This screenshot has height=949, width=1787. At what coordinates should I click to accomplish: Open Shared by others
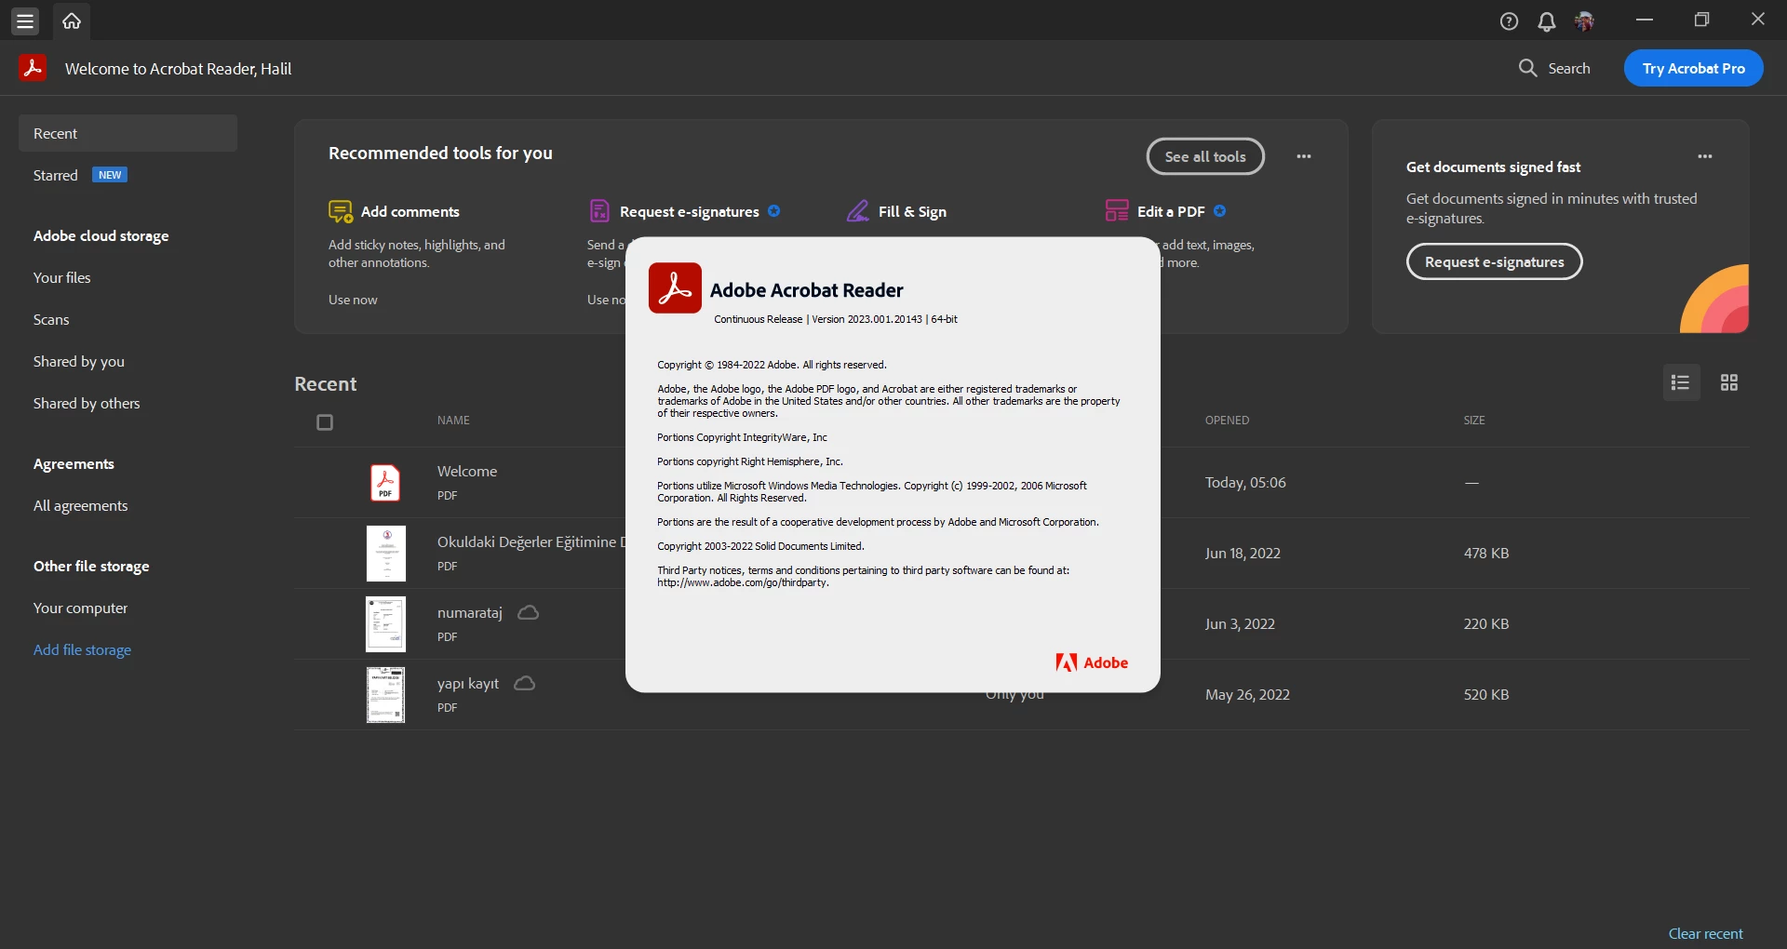coord(87,403)
